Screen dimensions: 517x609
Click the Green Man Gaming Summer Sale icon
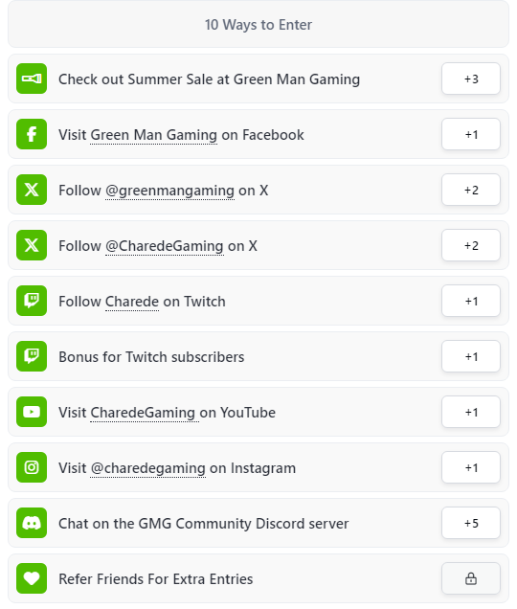(x=32, y=79)
